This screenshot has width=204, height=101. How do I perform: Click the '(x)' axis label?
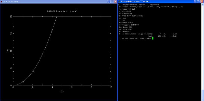click(62, 91)
